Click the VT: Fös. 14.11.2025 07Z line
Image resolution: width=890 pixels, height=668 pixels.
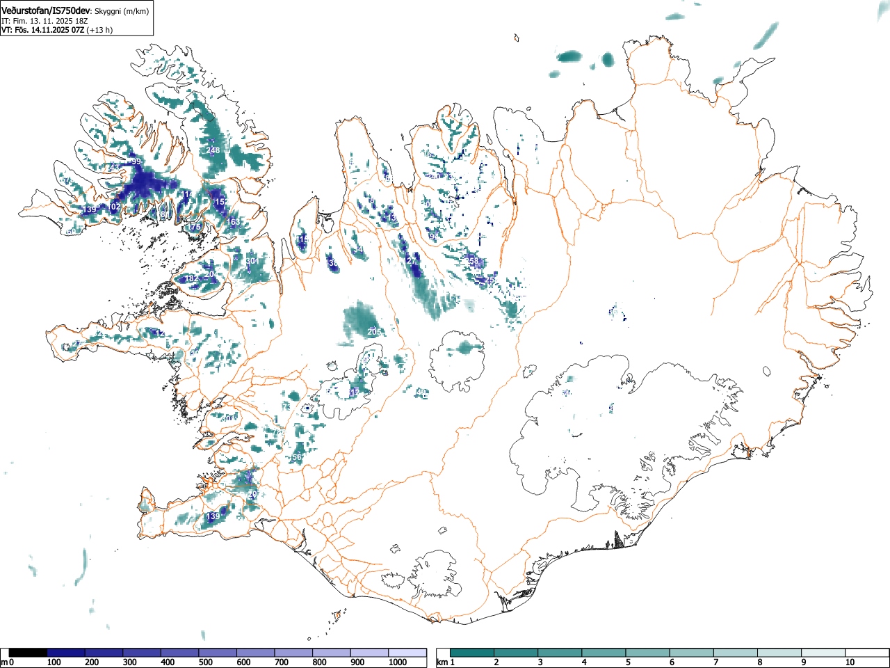[x=43, y=30]
